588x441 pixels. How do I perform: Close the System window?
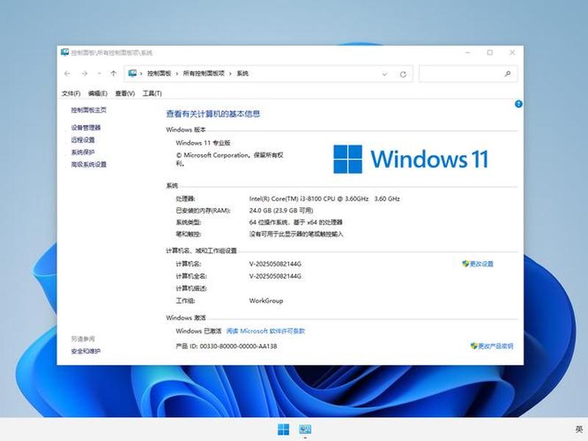coord(512,52)
